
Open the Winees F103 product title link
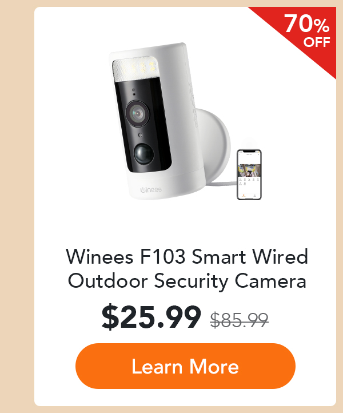[187, 269]
